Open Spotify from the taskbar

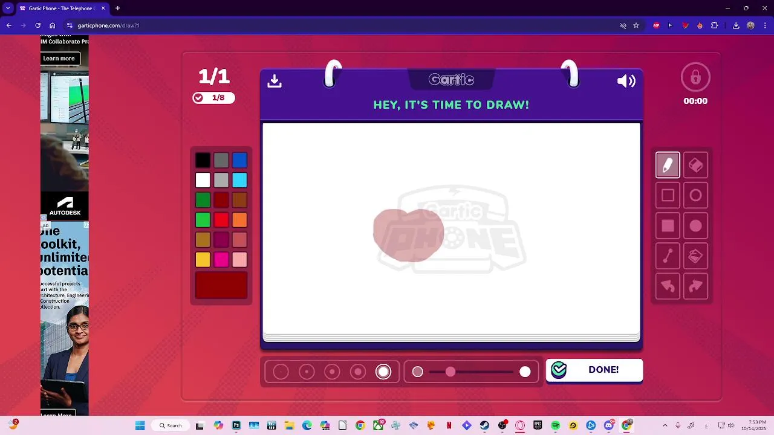click(556, 425)
